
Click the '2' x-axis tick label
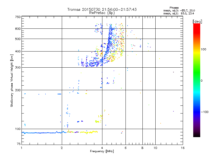[62, 148]
